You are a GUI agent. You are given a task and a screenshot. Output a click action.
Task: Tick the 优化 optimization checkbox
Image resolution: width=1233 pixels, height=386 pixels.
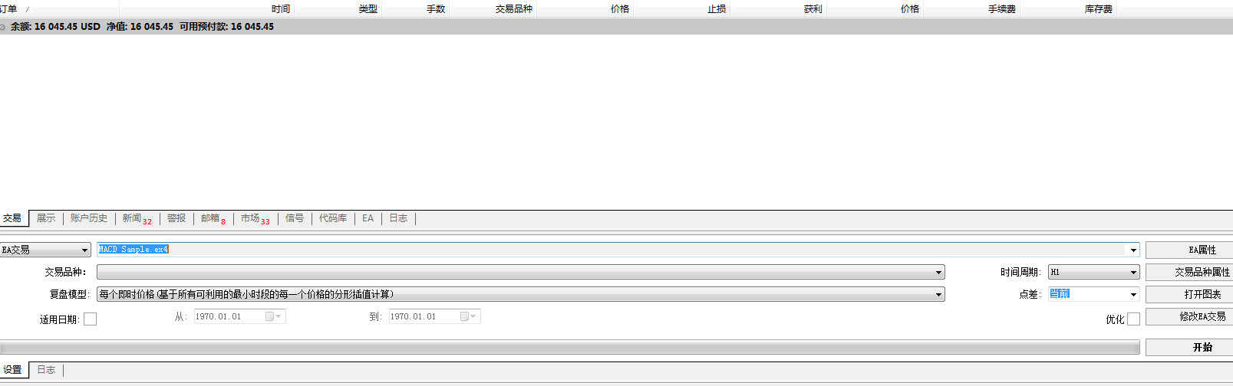[1133, 319]
